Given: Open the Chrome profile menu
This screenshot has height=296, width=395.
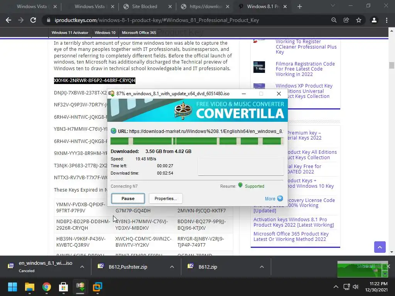Looking at the screenshot, I should coord(374,20).
